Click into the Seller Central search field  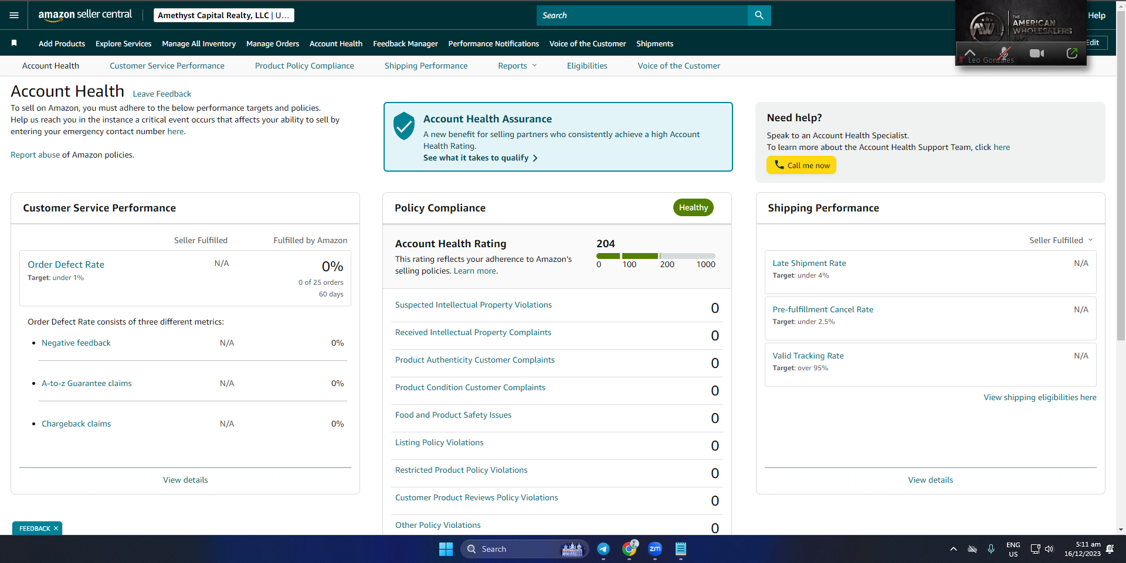click(x=642, y=15)
